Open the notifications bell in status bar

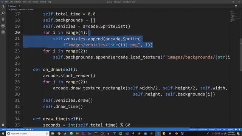pyautogui.click(x=239, y=130)
